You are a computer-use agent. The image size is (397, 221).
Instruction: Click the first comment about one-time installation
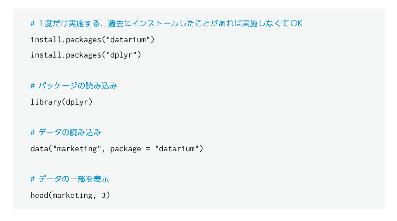pos(166,24)
